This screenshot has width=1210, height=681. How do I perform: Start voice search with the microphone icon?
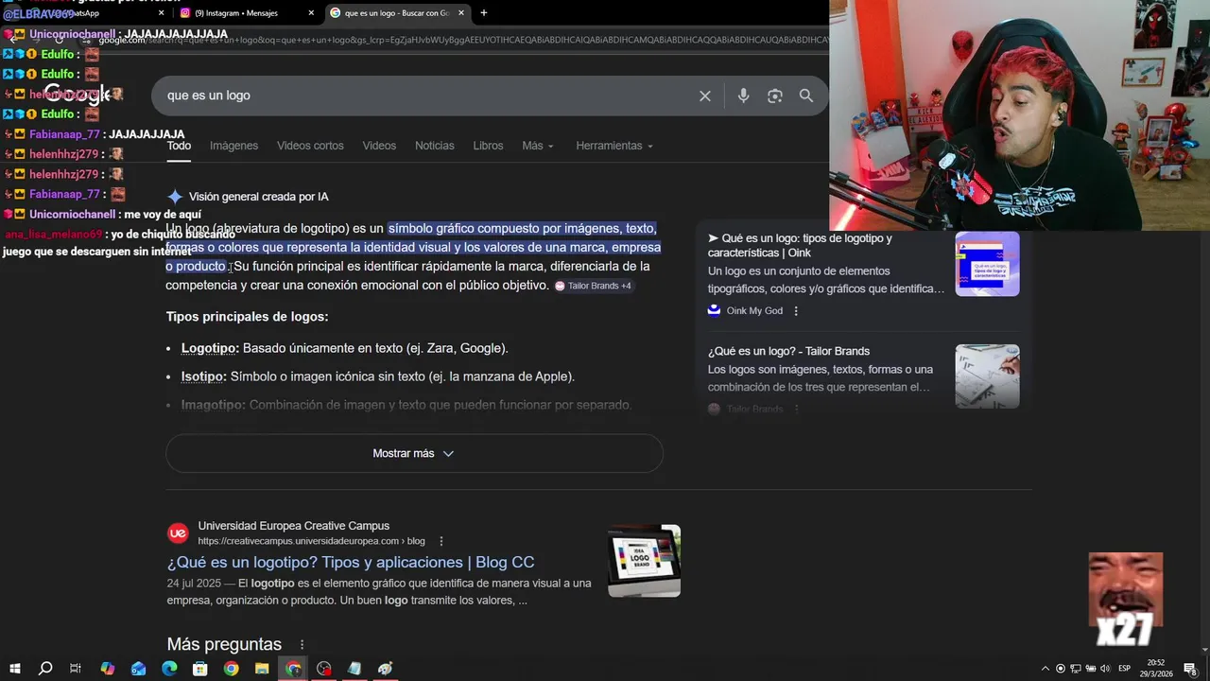point(743,96)
